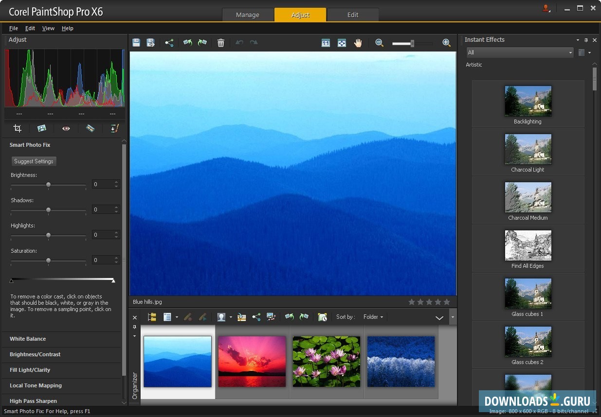Select the Crop tool in the Adjust panel
The width and height of the screenshot is (601, 417).
click(x=18, y=128)
